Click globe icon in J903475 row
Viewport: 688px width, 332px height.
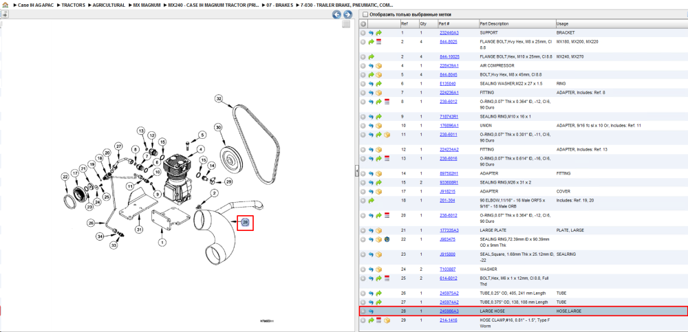point(387,239)
